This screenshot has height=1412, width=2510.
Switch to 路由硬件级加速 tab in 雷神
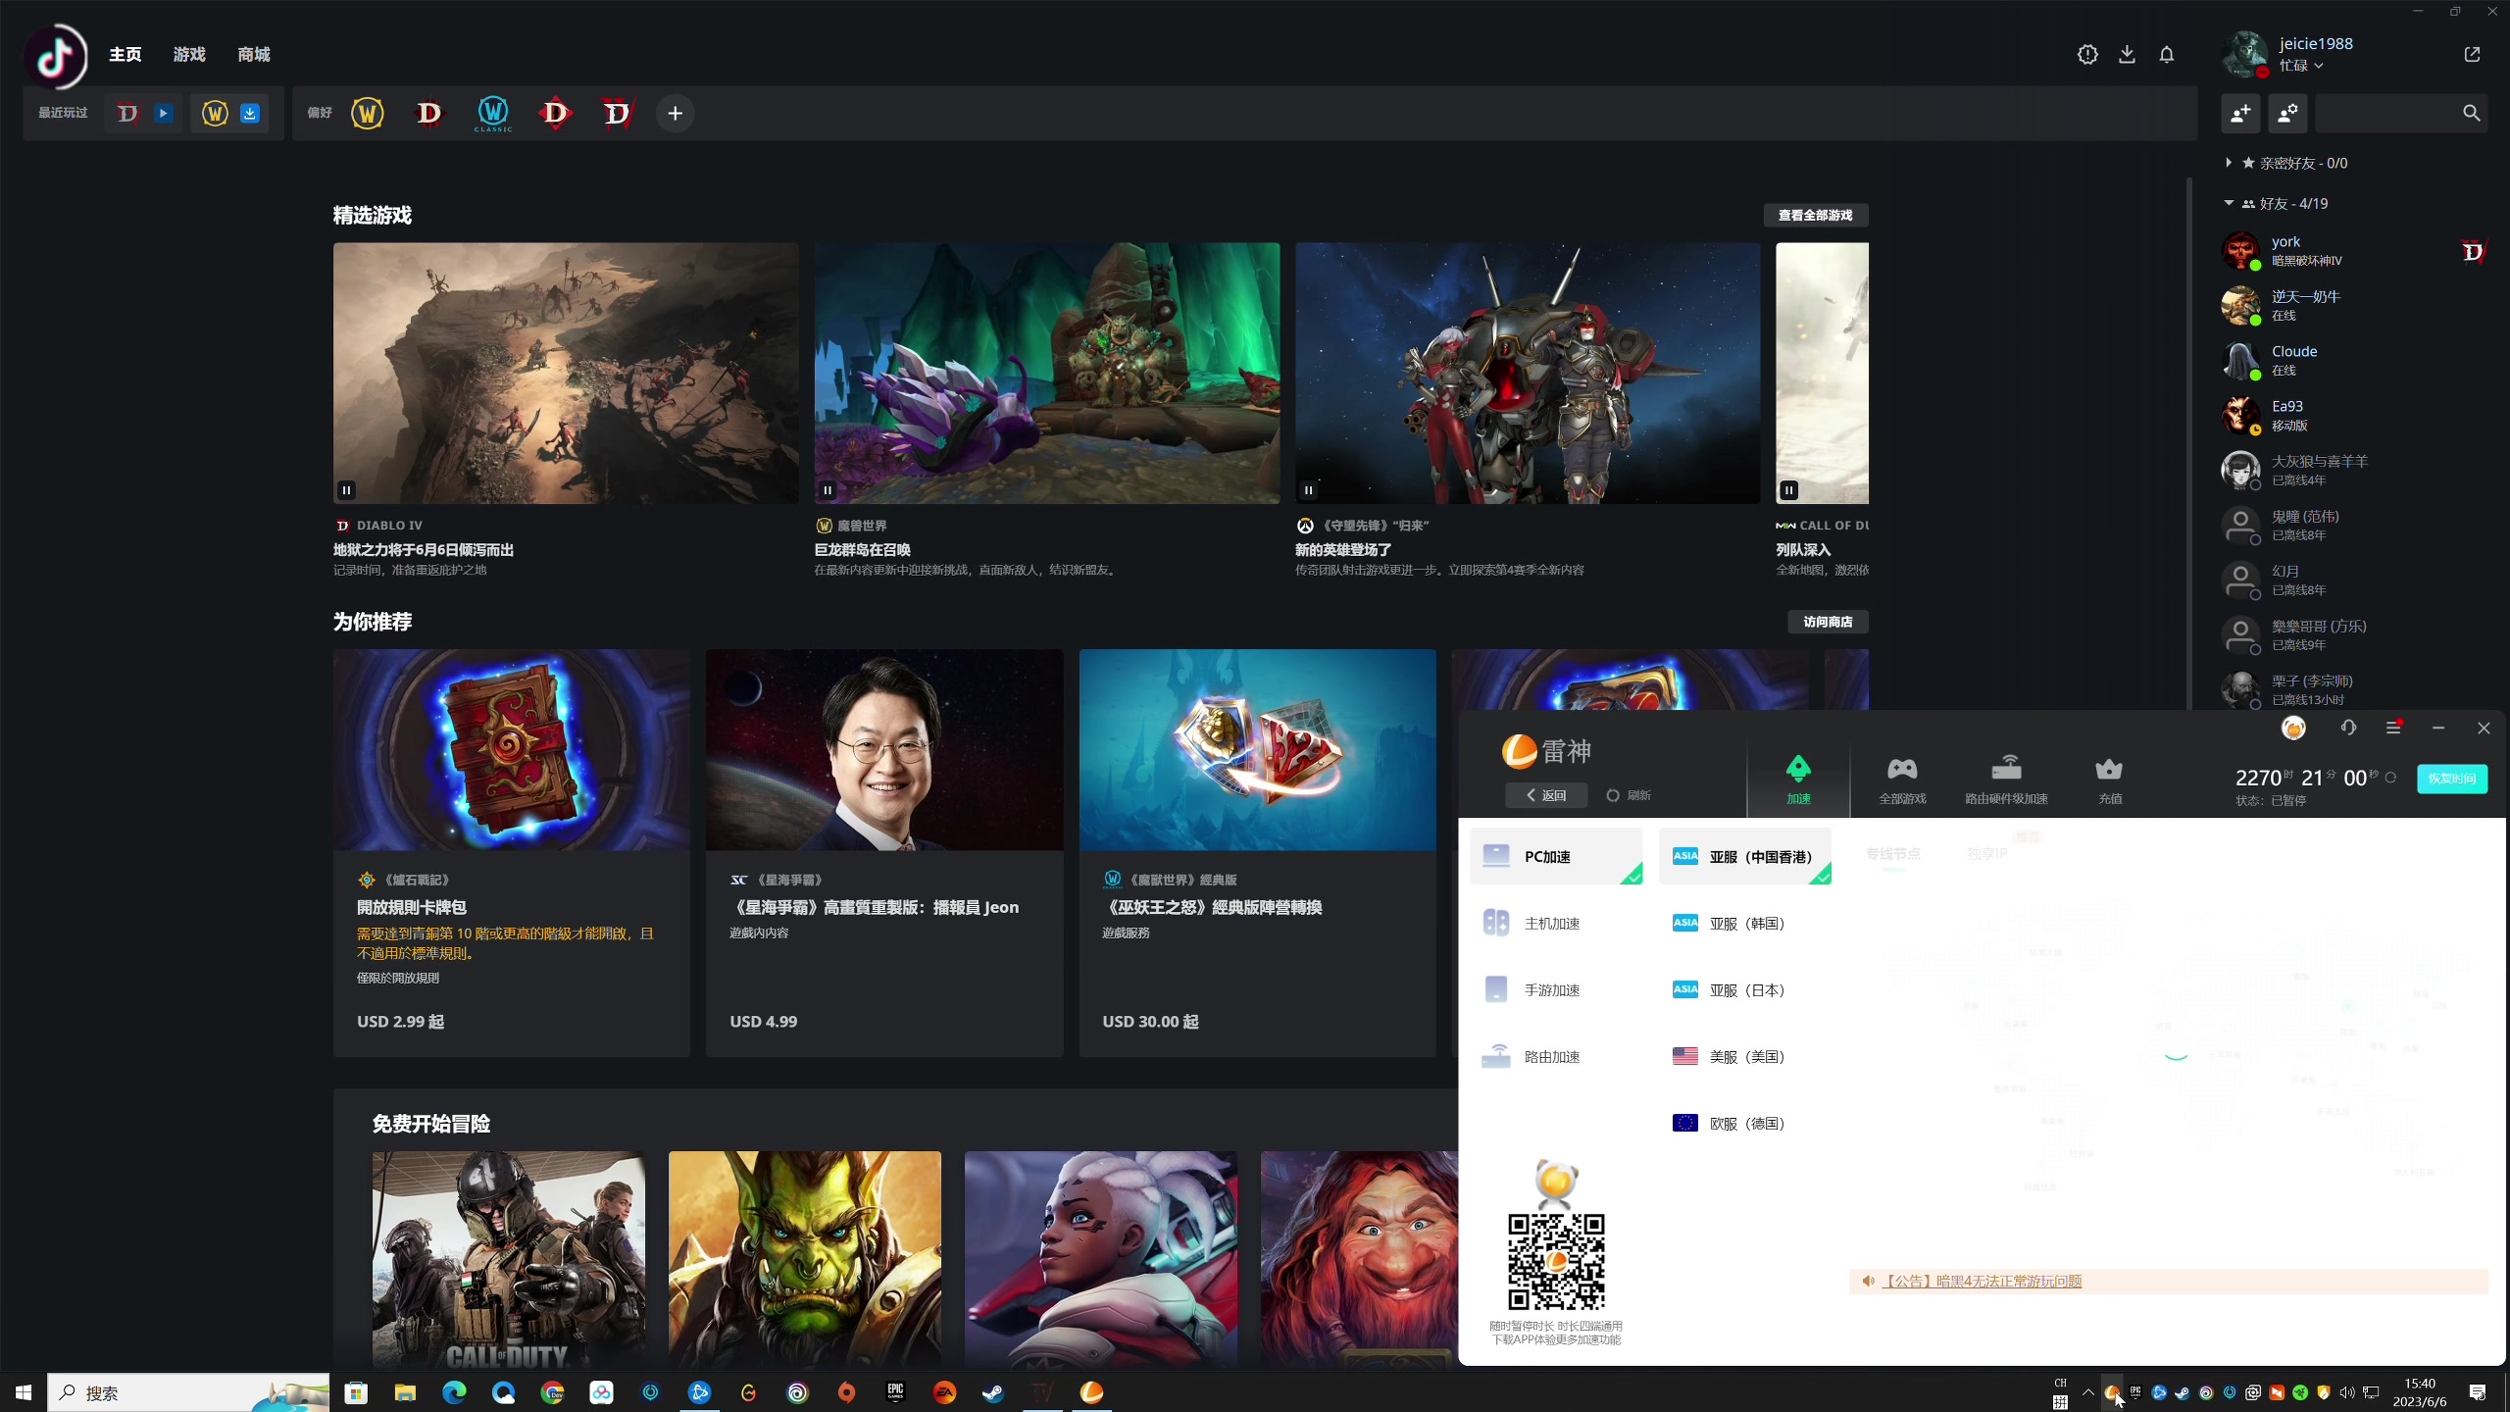click(x=2006, y=781)
